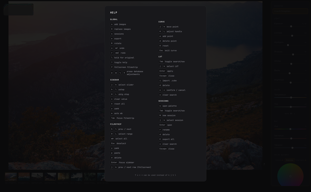Click the 'add point' curve row
The width and height of the screenshot is (311, 192).
pos(166,36)
